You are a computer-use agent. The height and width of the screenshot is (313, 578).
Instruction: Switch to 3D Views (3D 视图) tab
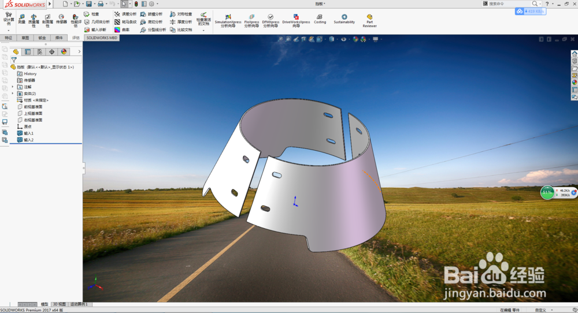click(60, 304)
